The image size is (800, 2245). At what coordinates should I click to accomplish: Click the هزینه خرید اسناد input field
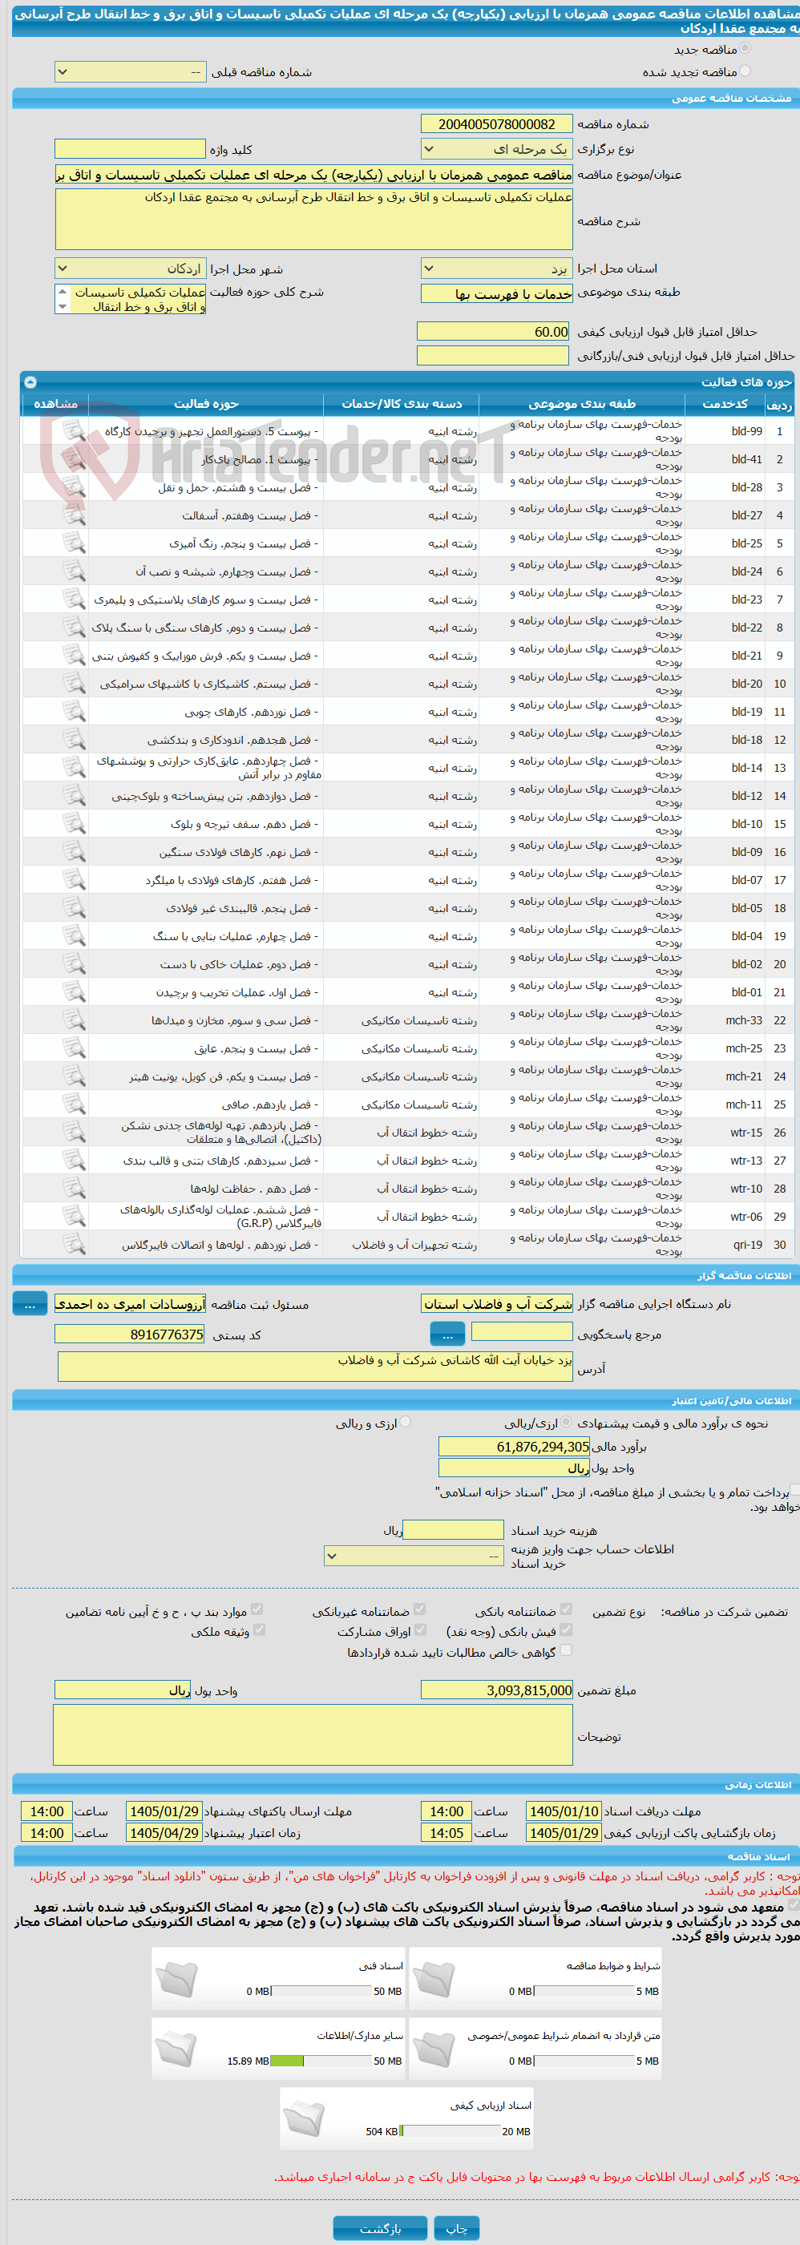coord(453,1529)
